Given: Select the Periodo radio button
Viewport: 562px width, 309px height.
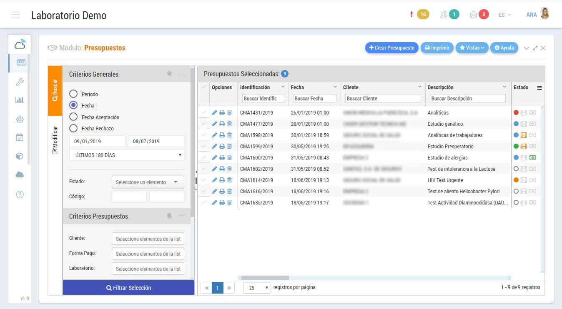Looking at the screenshot, I should click(73, 94).
